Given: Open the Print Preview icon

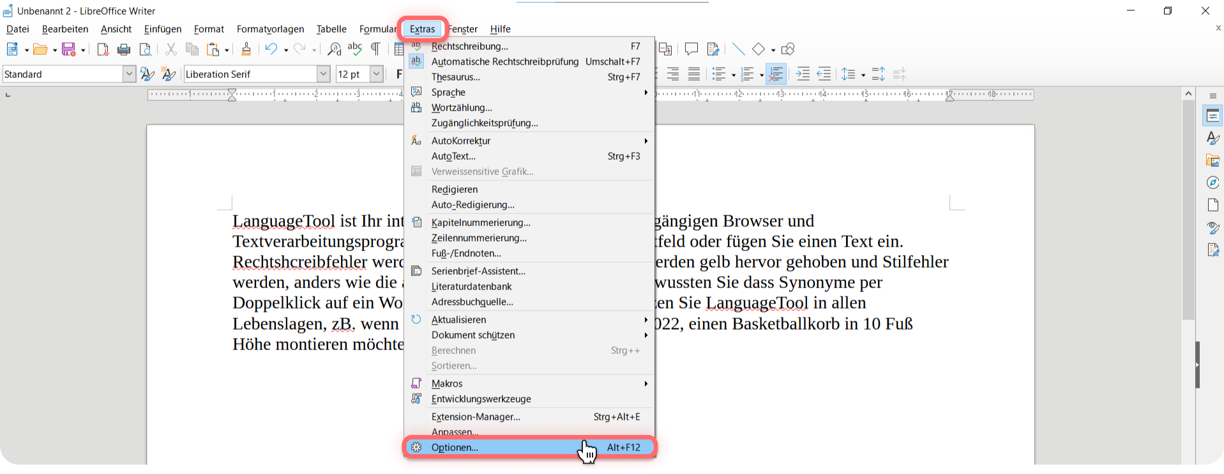Looking at the screenshot, I should click(x=146, y=49).
